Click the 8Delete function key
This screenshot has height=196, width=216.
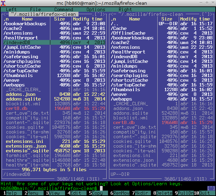(x=163, y=193)
